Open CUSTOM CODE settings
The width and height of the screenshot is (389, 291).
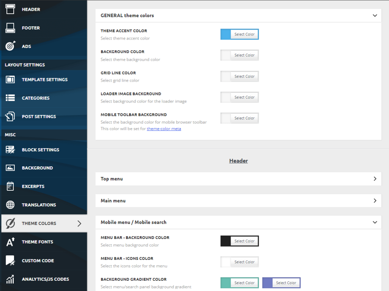tap(44, 261)
